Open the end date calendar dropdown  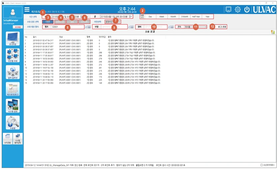tap(130, 16)
